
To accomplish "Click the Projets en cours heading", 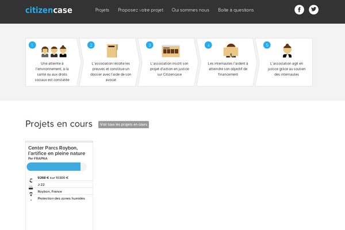I will coord(59,124).
